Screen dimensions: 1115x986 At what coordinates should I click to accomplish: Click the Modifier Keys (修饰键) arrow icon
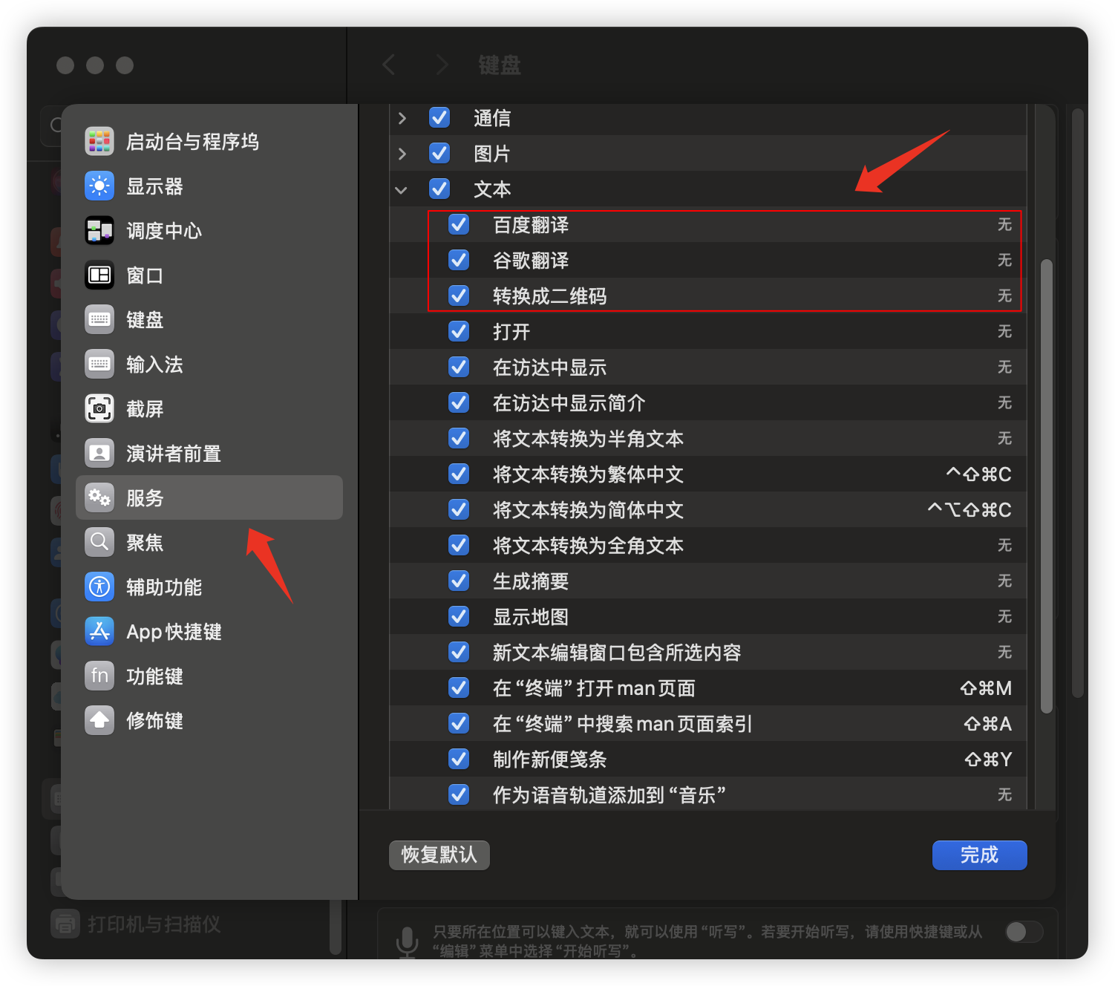point(99,720)
